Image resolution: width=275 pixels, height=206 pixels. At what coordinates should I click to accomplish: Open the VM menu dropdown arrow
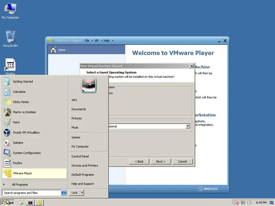102,41
